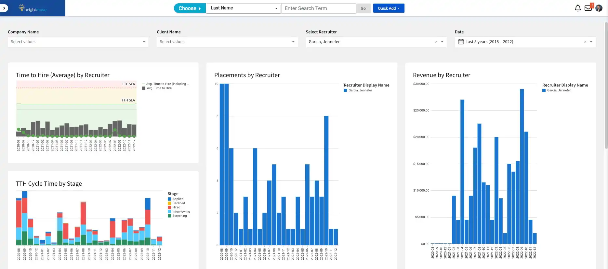Click the calendar icon in Date filter
Screen dimensions: 608x269
[461, 42]
